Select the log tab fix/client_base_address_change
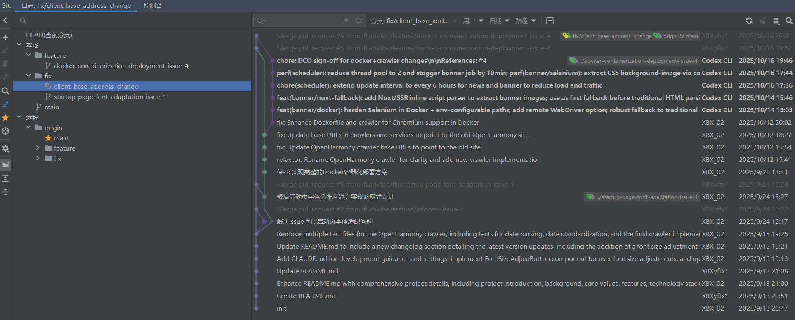This screenshot has height=320, width=795. [76, 6]
